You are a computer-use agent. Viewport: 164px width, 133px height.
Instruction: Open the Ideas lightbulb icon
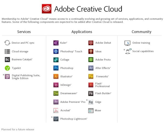(x=91, y=51)
